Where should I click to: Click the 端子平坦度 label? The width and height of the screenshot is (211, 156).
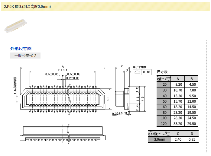pos(140,67)
